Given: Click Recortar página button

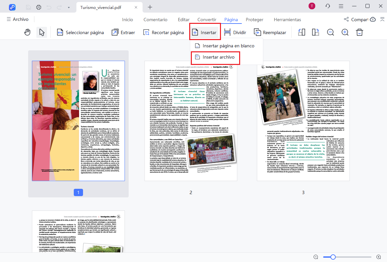Looking at the screenshot, I should tap(163, 32).
